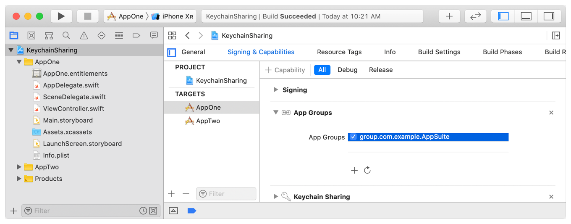Expand the Keychain Sharing section
This screenshot has height=224, width=571.
[276, 197]
